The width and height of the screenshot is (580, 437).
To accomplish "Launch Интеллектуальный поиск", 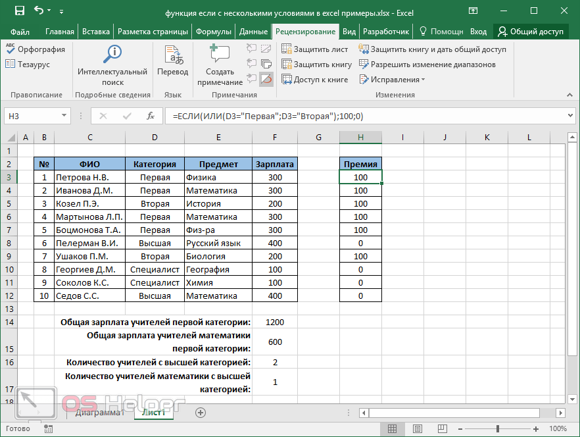I will 112,66.
